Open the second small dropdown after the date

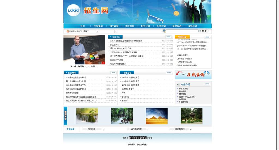pos(116,31)
